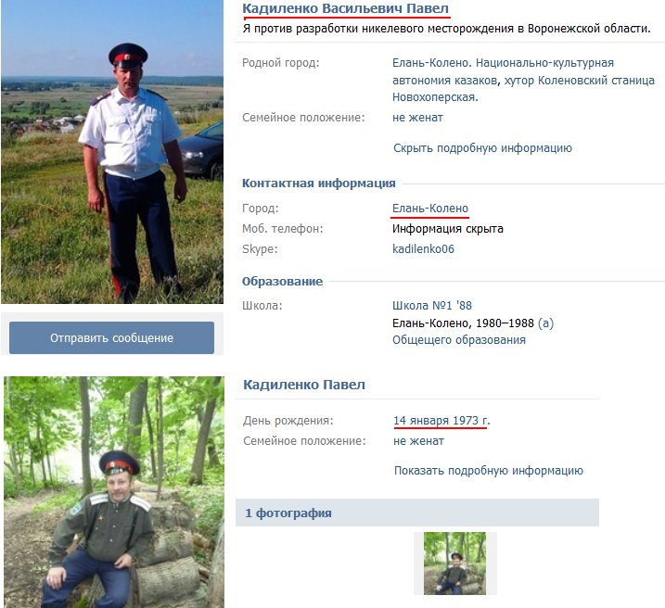Click the Skype handle 'kadilenko06'

tap(423, 248)
